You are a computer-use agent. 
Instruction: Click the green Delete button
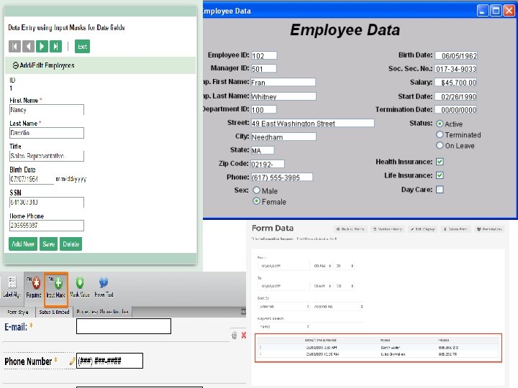click(71, 244)
